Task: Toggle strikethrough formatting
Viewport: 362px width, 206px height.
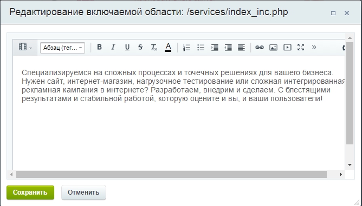Action: [x=140, y=47]
